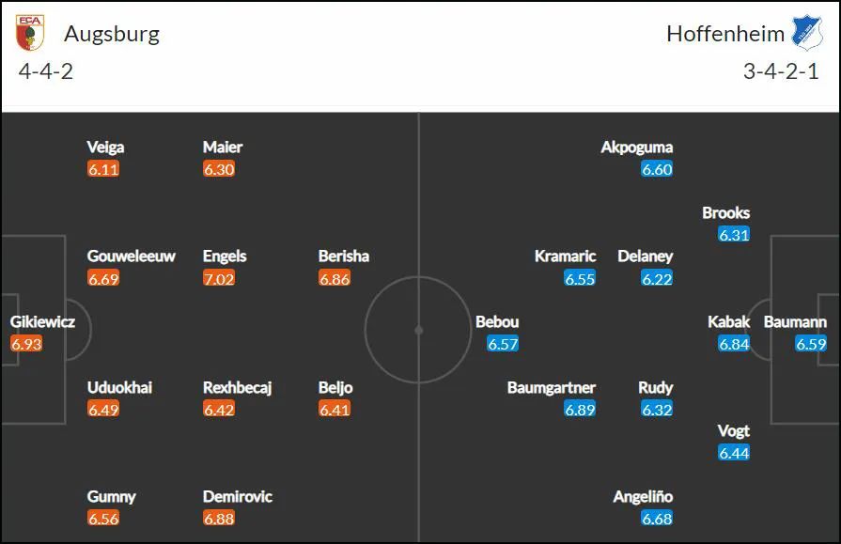Screen dimensions: 841x544
Task: Click Baumgartner's 6.89 rating badge
Action: tap(580, 410)
